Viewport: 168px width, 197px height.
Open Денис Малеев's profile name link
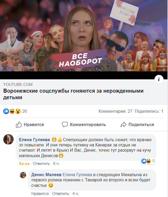pyautogui.click(x=46, y=175)
